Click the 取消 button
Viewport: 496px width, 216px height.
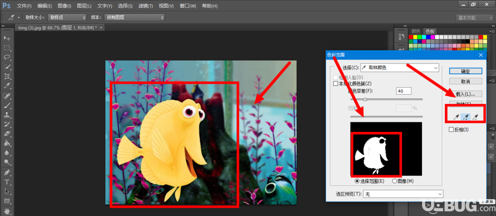[465, 81]
